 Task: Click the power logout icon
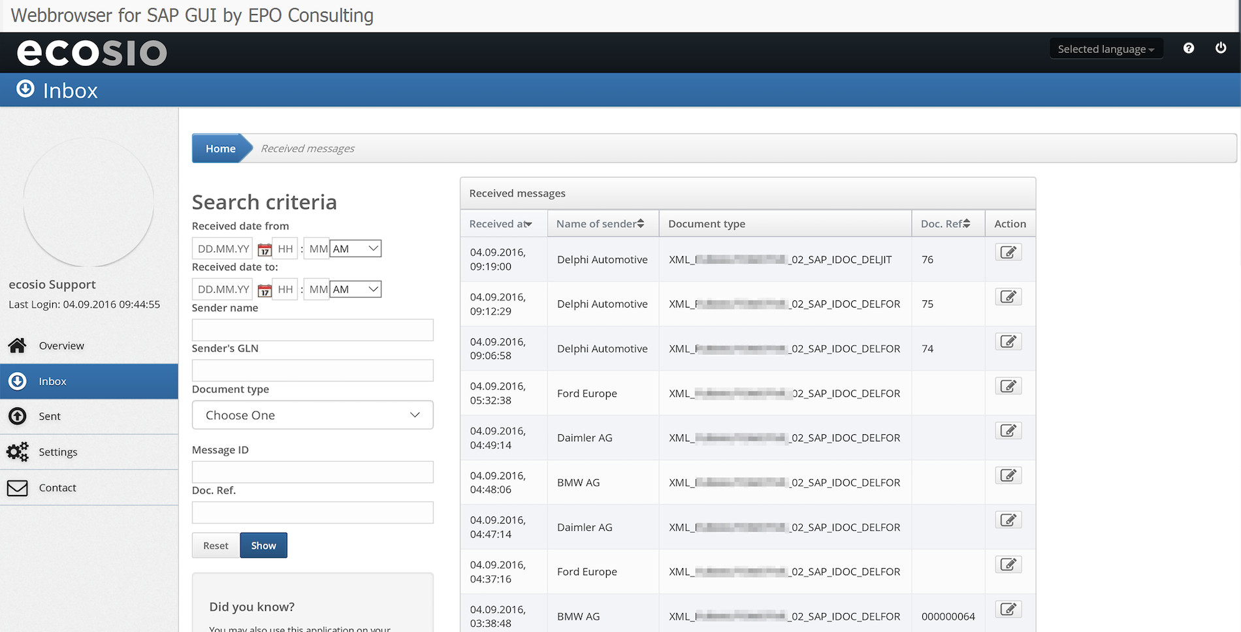pyautogui.click(x=1220, y=48)
